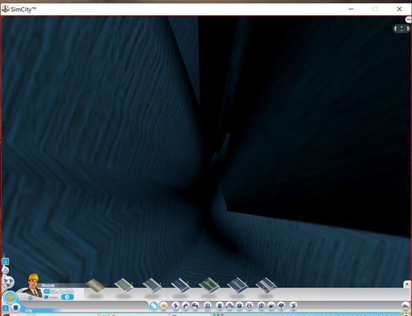Open the Water faucet menu

point(185,306)
